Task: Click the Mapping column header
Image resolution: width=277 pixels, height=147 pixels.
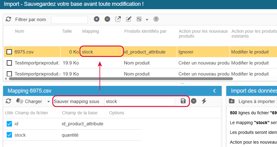Action: 90,31
